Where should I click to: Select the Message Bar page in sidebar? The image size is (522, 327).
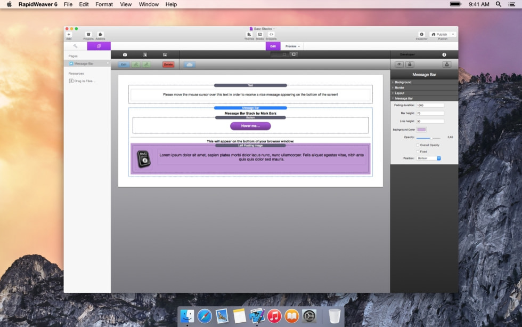pos(87,63)
